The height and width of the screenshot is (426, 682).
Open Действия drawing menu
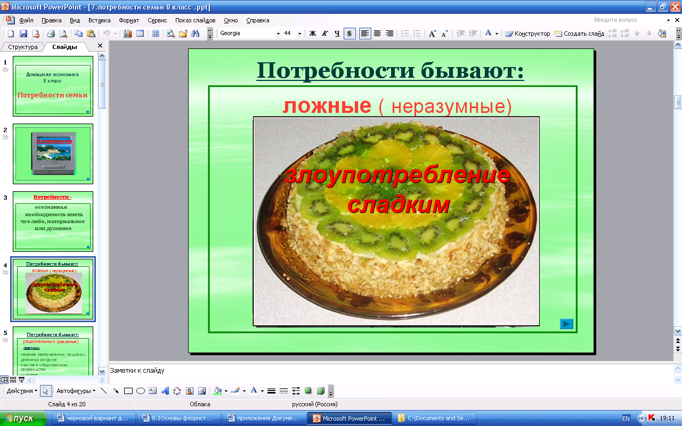click(21, 391)
